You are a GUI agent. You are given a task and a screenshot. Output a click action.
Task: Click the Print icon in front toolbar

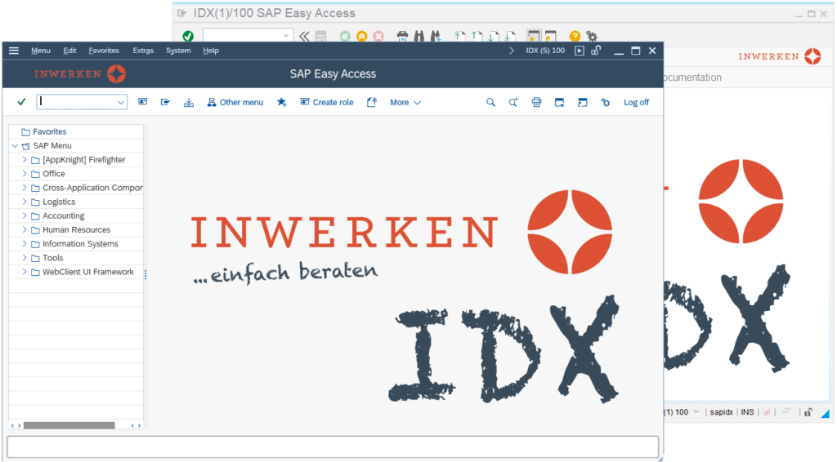[x=536, y=102]
